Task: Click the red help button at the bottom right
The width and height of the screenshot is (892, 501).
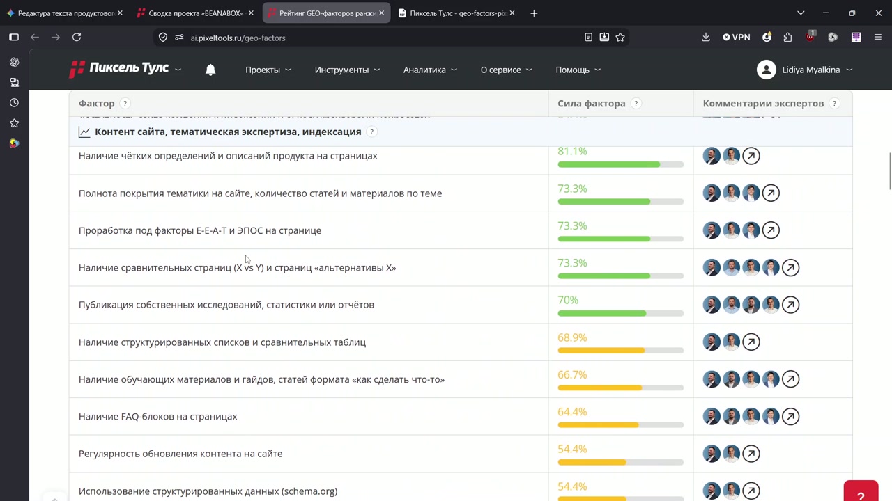Action: (861, 493)
